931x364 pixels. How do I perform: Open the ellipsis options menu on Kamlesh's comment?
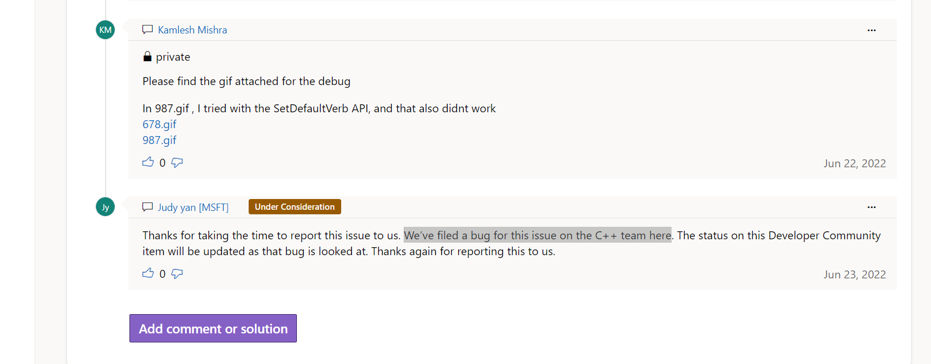click(871, 30)
